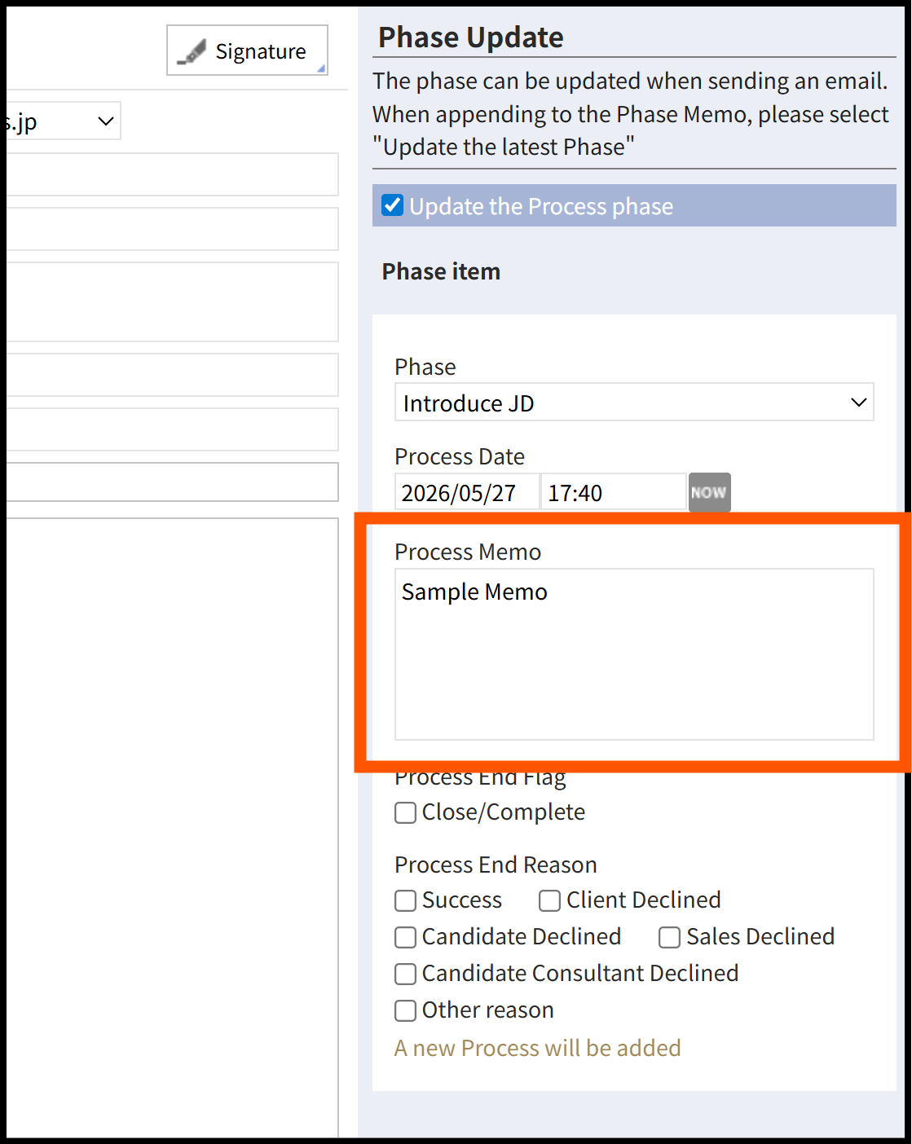Select the Sales Declined checkbox
912x1144 pixels.
[x=669, y=937]
